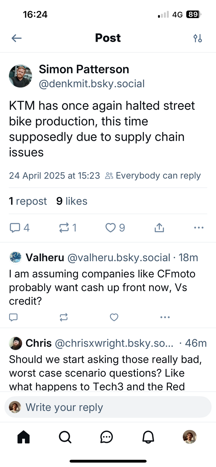Share Simon Patterson's post
The width and height of the screenshot is (216, 467).
click(x=159, y=228)
